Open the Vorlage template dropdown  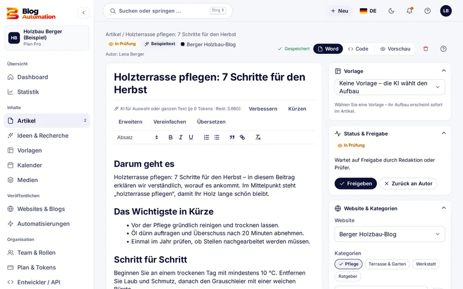(389, 87)
